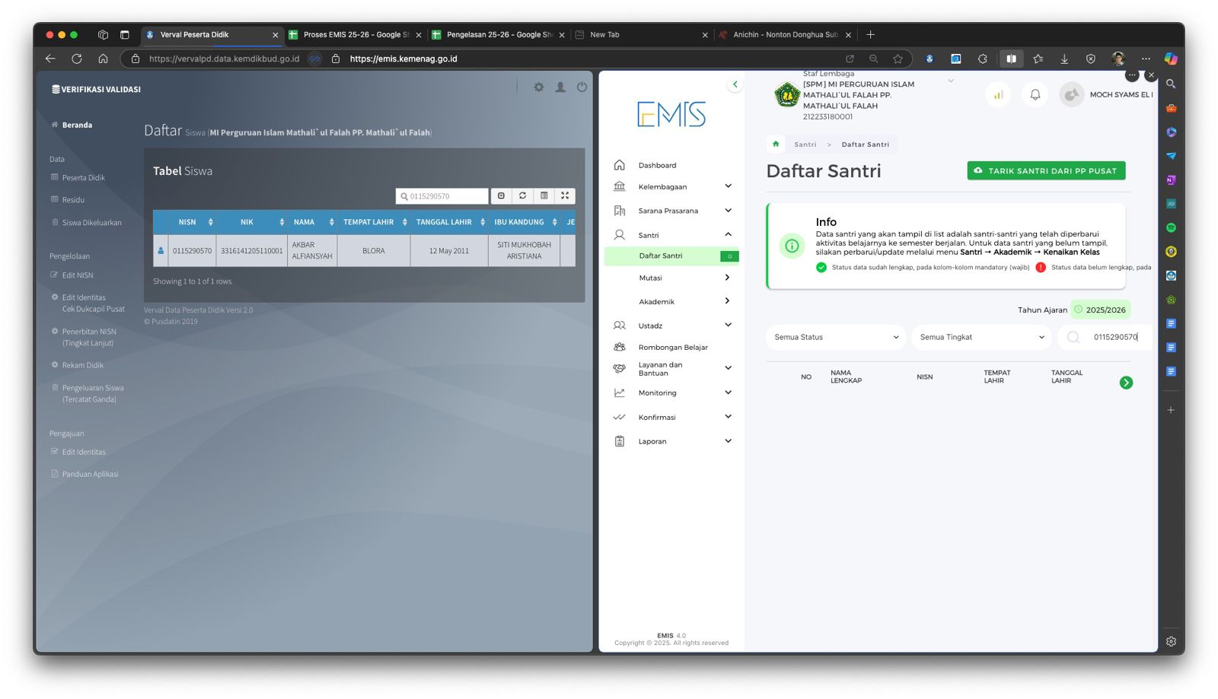Open the notification bell in EMIS header
The width and height of the screenshot is (1218, 699).
pos(1035,95)
